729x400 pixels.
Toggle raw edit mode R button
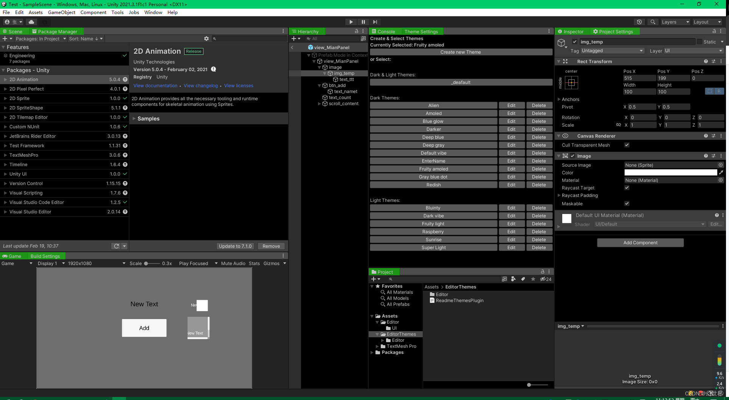(x=719, y=91)
